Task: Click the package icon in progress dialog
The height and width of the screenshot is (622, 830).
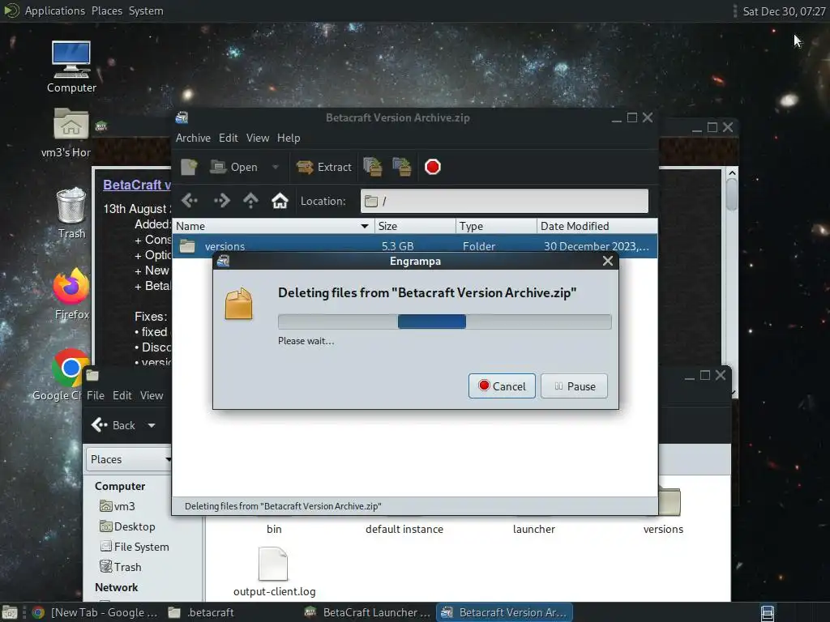Action: pyautogui.click(x=238, y=304)
